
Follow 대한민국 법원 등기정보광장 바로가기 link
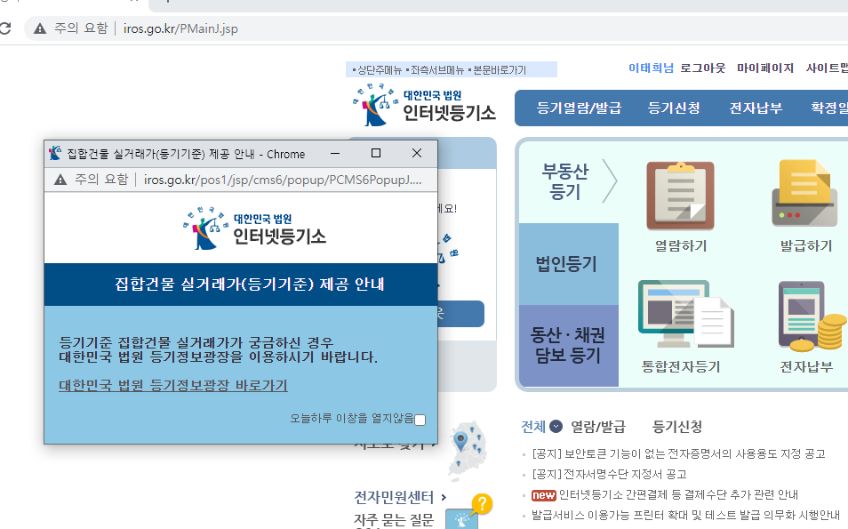(x=173, y=385)
